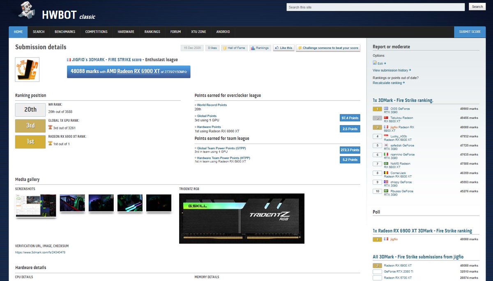Open OGS GeForce RTX 3090 ranking entry
Image resolution: width=493 pixels, height=281 pixels.
[397, 110]
